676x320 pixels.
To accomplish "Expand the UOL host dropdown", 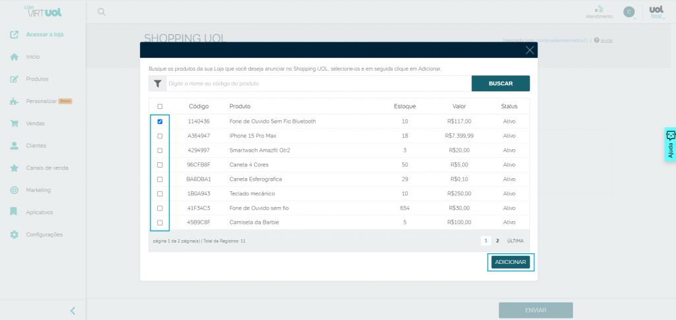I will click(x=657, y=13).
